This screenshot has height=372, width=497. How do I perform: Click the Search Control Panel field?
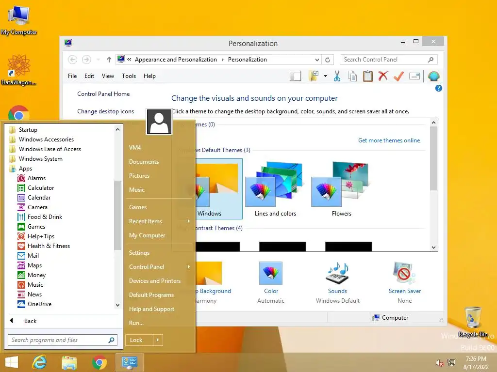tap(389, 60)
